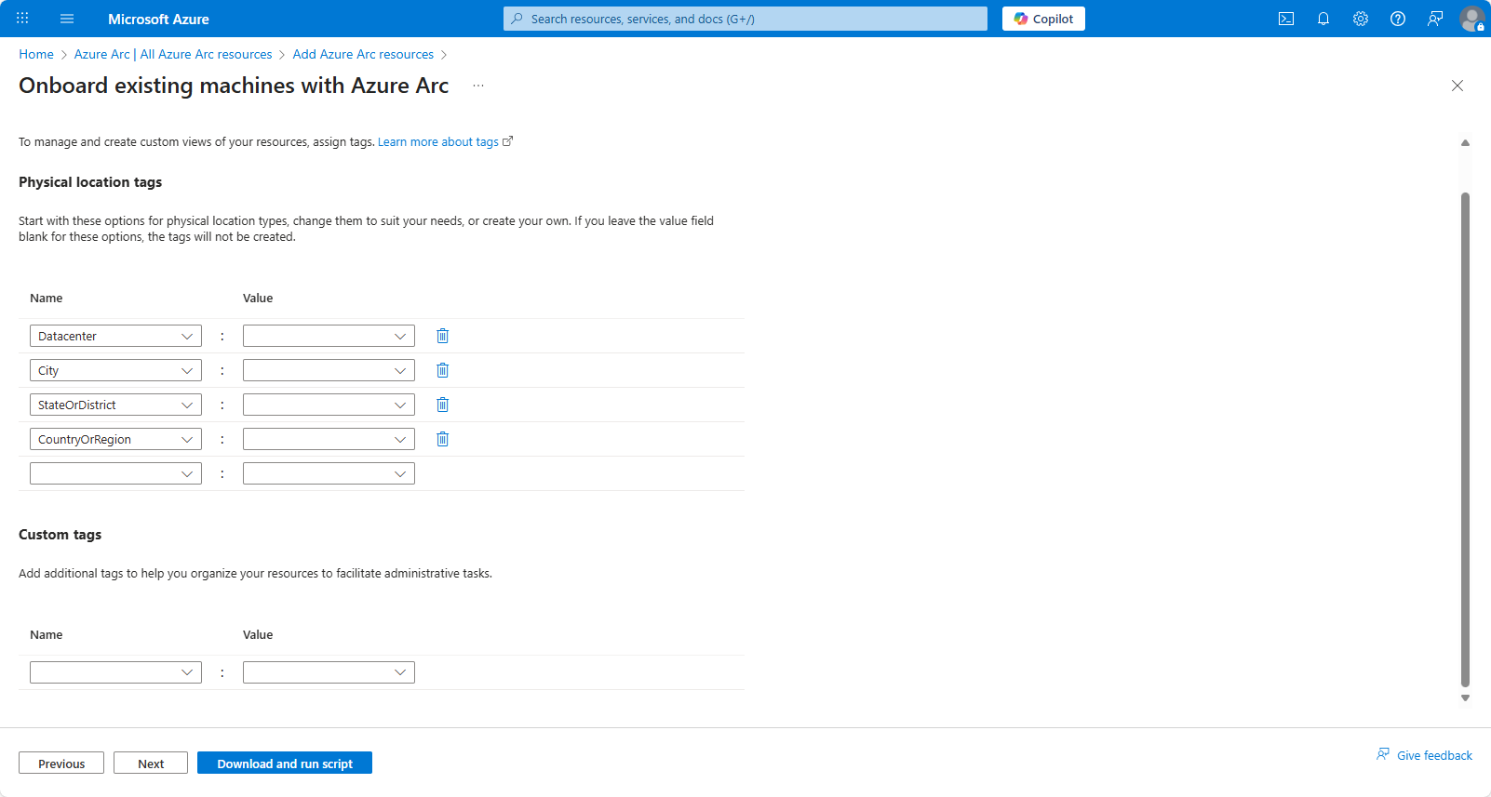Open the portal hamburger menu
The width and height of the screenshot is (1491, 797).
click(x=67, y=19)
